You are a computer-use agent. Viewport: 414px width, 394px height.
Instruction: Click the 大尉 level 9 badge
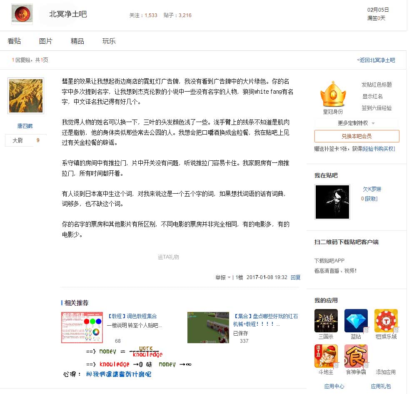tap(26, 140)
